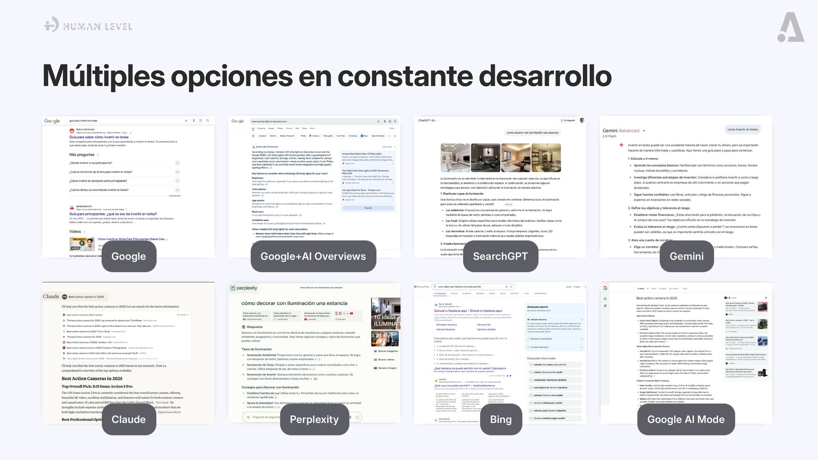Viewport: 818px width, 460px height.
Task: Expand '¿Cuánto dinero se recomienda invertir' question
Action: pos(177,190)
